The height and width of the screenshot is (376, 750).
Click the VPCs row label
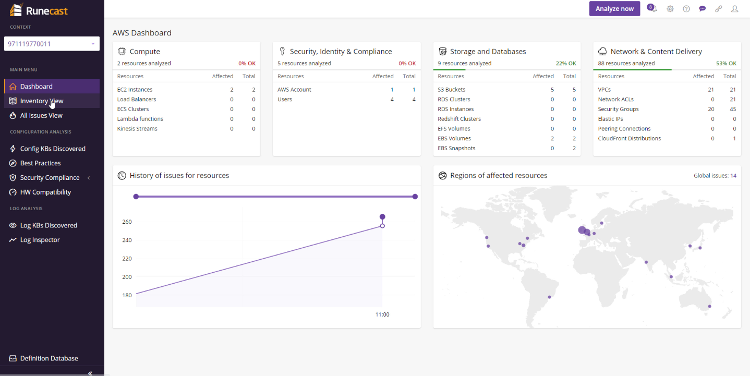click(x=604, y=90)
